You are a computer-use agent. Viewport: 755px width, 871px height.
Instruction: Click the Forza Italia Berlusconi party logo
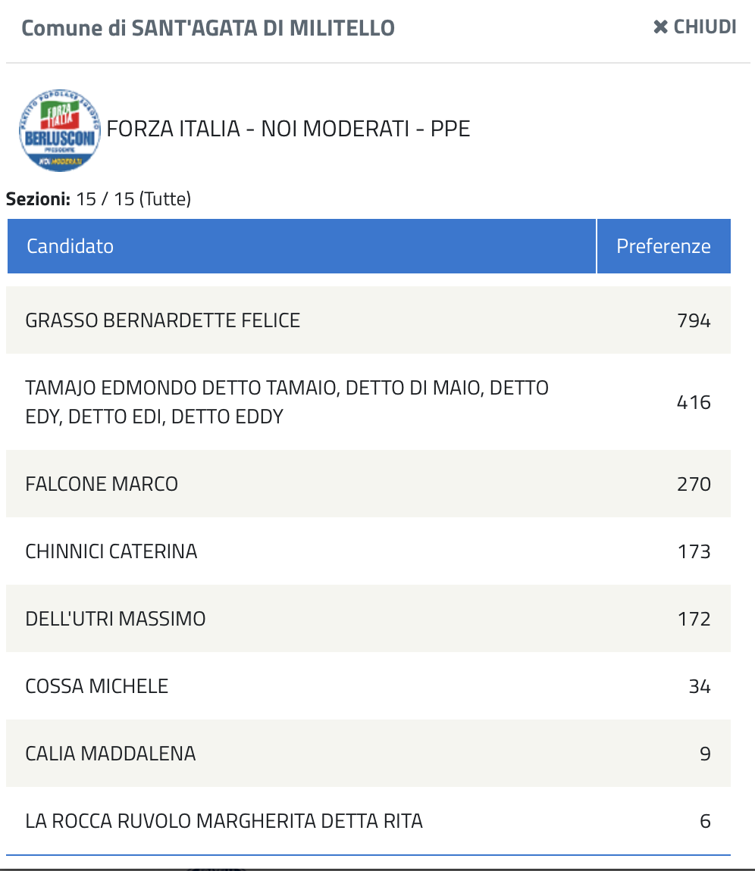(60, 130)
